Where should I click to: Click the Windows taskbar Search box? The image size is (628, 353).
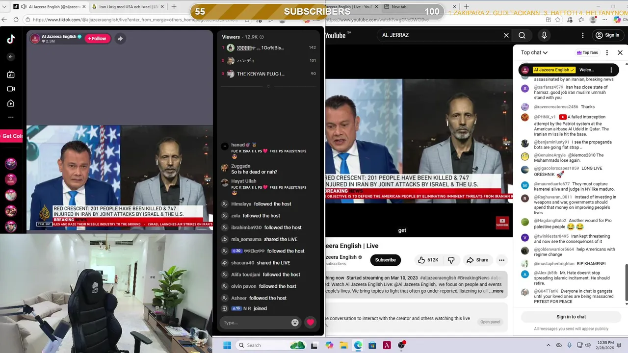pyautogui.click(x=271, y=345)
